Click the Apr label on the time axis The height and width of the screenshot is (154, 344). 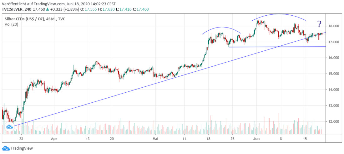click(54, 138)
